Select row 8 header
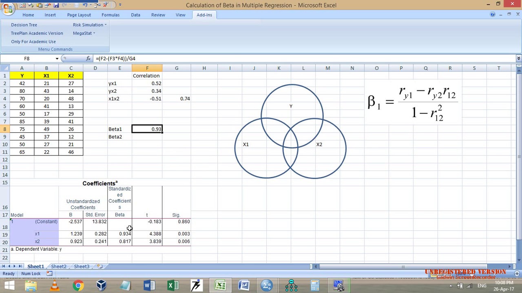This screenshot has width=522, height=293. point(5,129)
